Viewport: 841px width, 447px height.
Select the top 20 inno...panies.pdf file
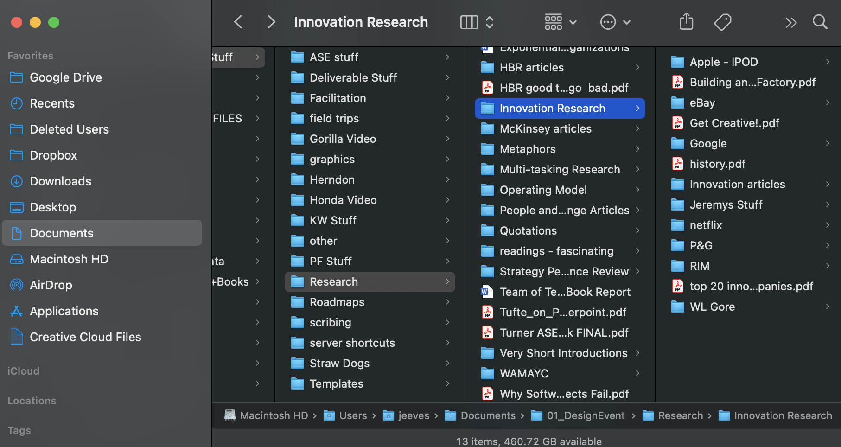pyautogui.click(x=750, y=286)
